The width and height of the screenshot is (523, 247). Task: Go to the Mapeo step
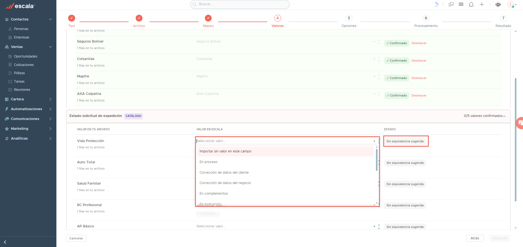(x=208, y=21)
